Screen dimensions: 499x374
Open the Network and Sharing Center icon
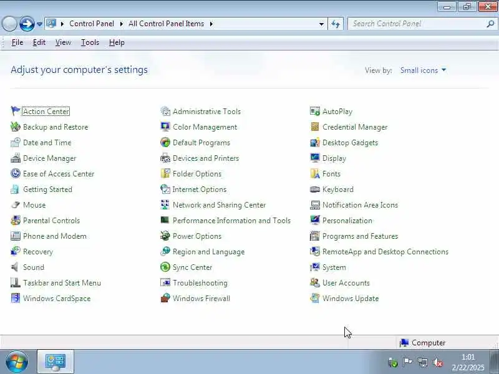pos(165,204)
